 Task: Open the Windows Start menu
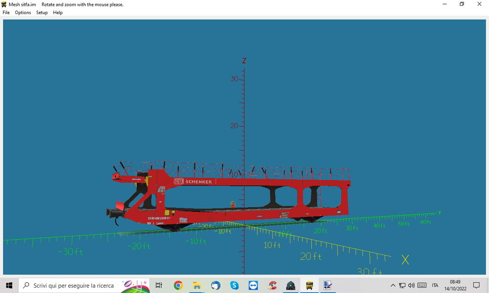[x=9, y=285]
